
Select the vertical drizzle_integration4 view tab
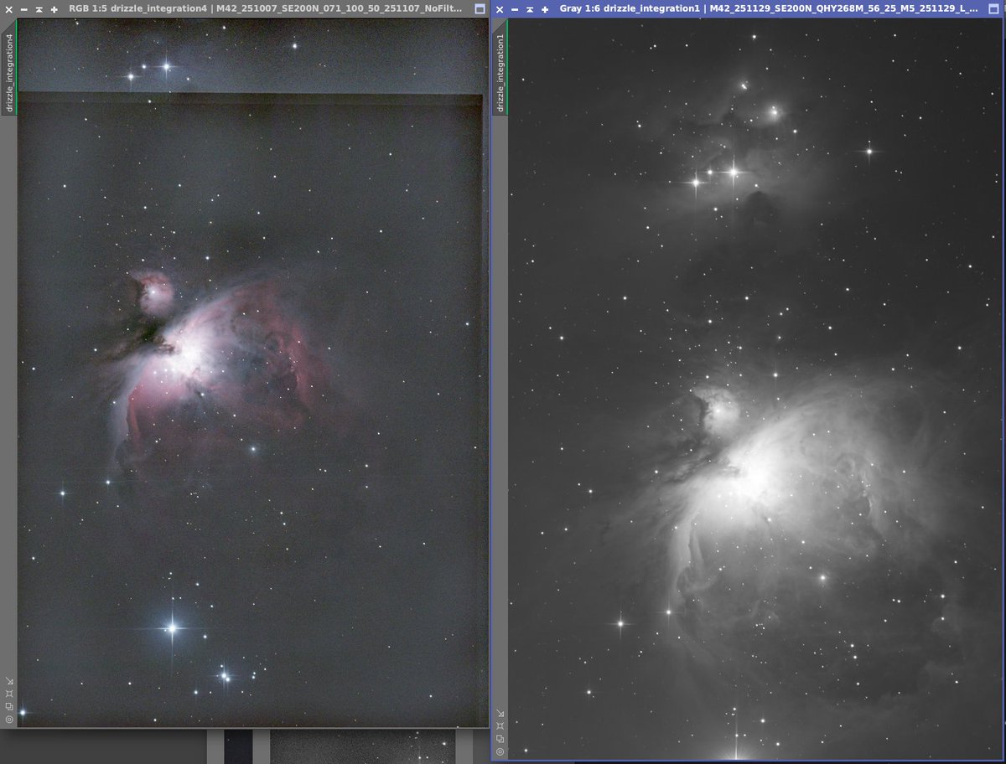tap(9, 69)
